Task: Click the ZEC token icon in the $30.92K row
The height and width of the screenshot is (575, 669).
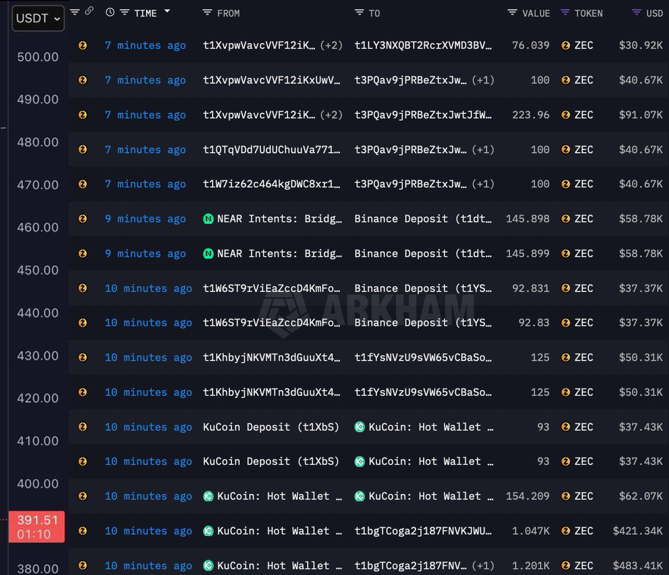Action: (566, 46)
